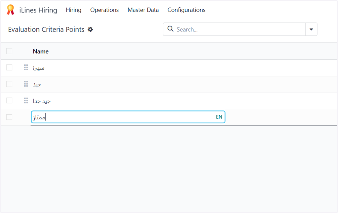Open the gear settings next to Evaluation Criteria Points
The image size is (338, 213).
coord(90,29)
